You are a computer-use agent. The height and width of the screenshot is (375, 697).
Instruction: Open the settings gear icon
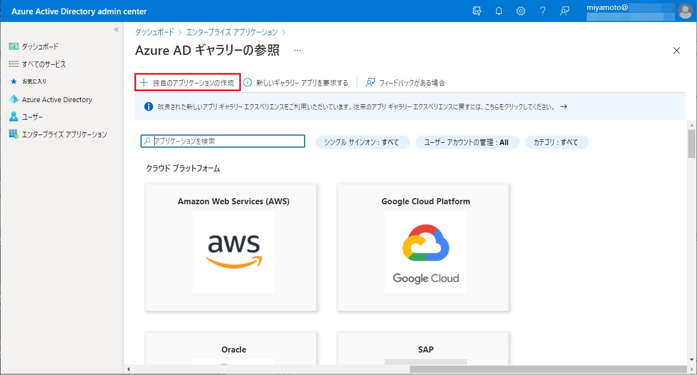[x=520, y=11]
